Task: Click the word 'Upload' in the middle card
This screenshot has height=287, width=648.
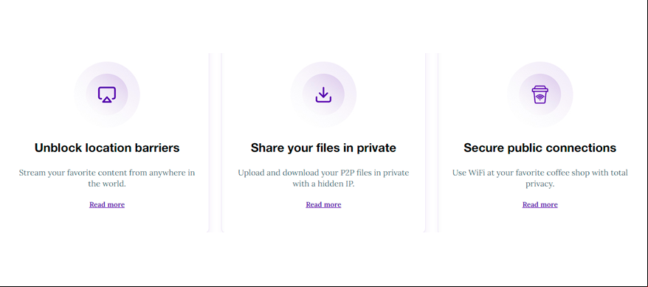Action: pos(250,173)
